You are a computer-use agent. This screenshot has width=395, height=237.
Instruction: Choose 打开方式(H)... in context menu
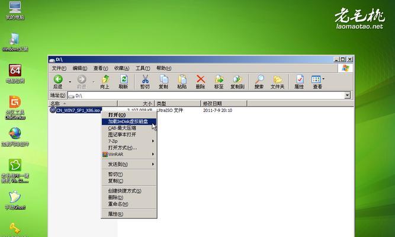point(129,148)
